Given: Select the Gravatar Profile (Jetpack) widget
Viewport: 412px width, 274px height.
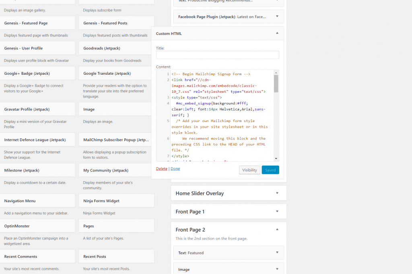Looking at the screenshot, I should point(37,109).
